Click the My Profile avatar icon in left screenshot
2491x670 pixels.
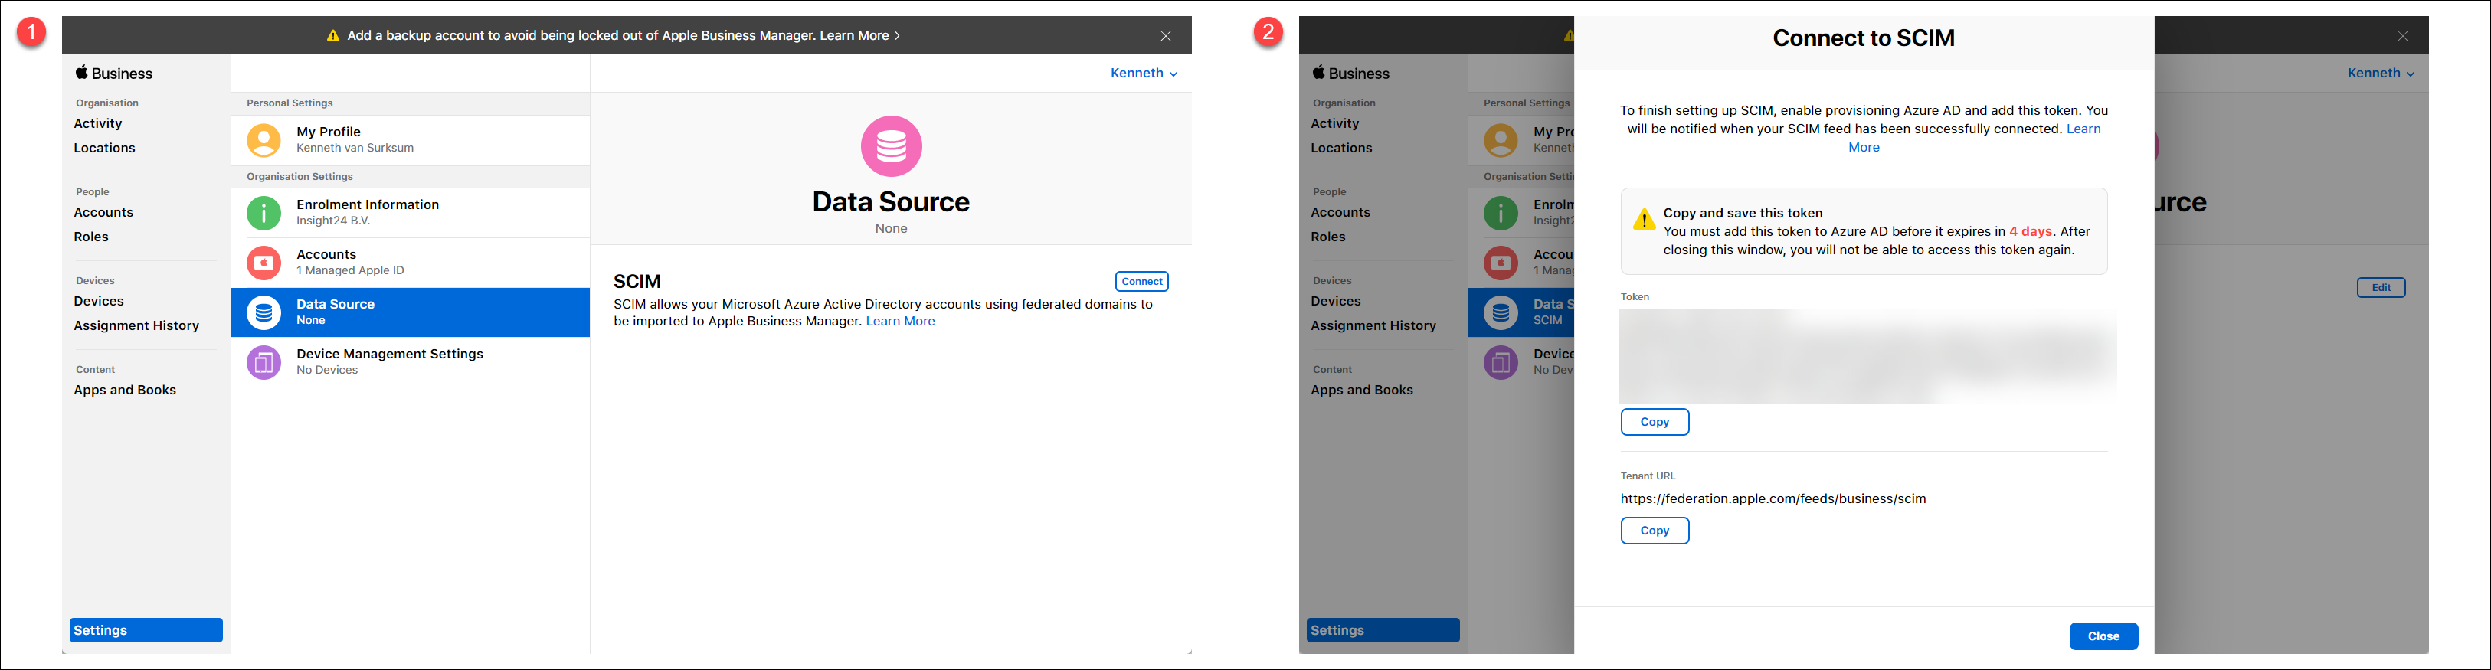click(263, 140)
